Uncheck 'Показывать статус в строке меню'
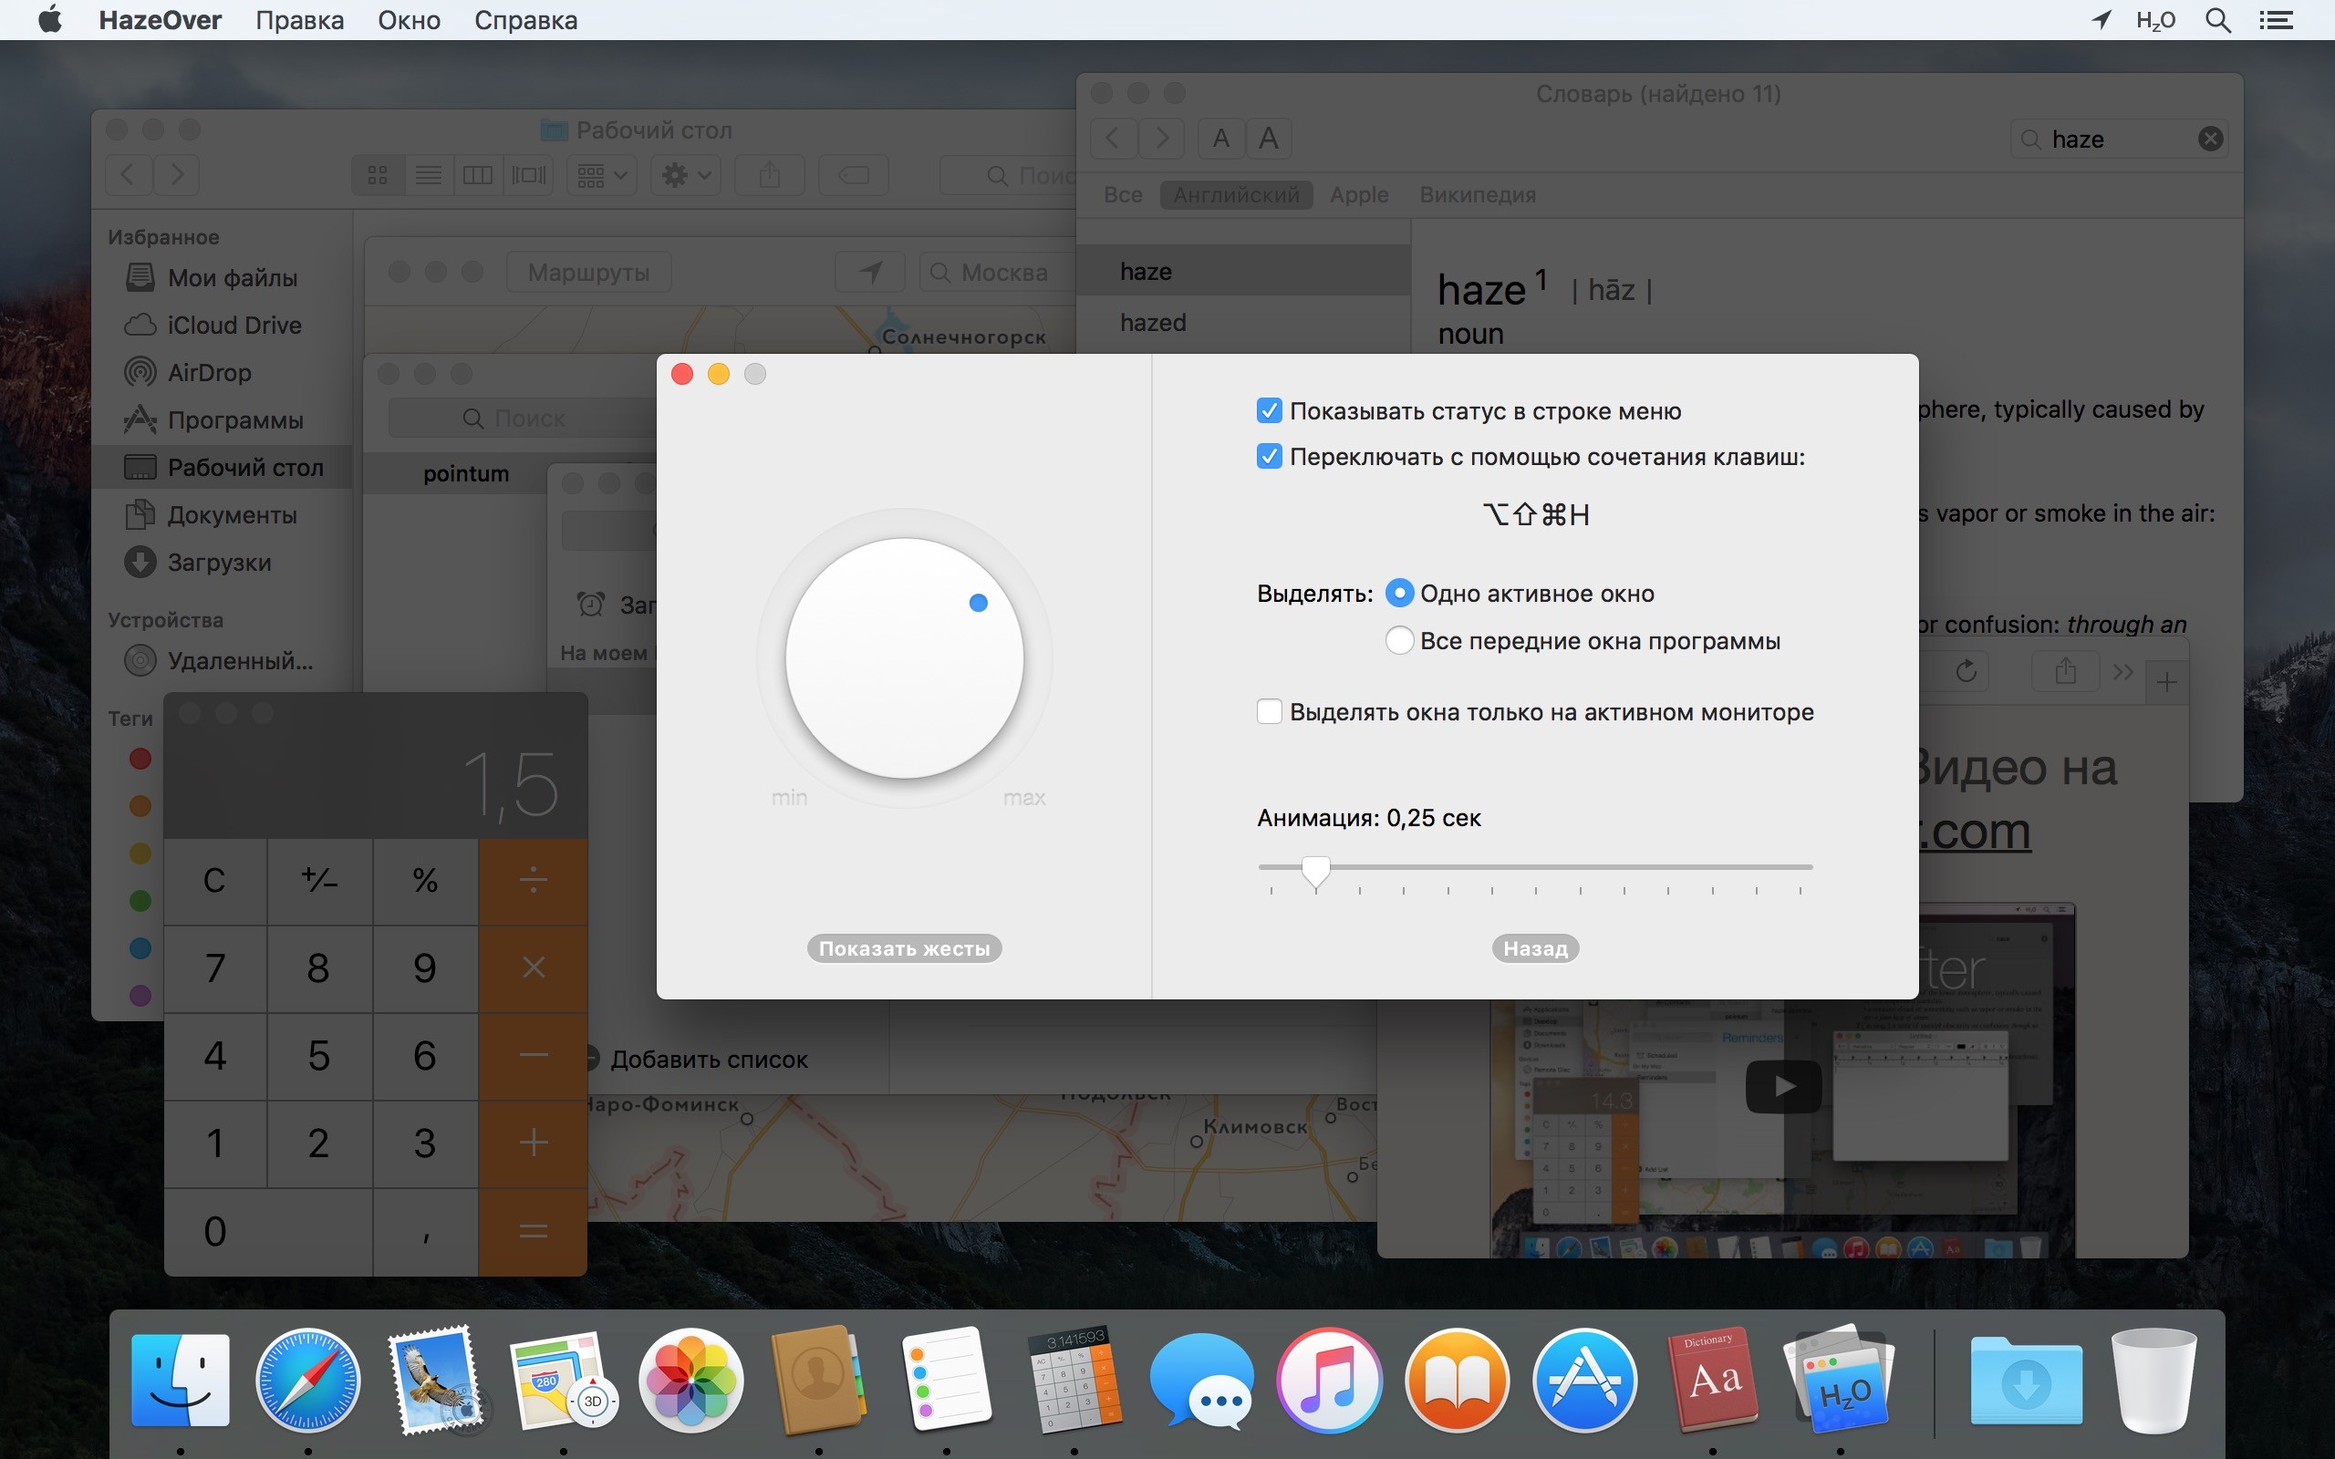The image size is (2335, 1459). click(x=1269, y=411)
